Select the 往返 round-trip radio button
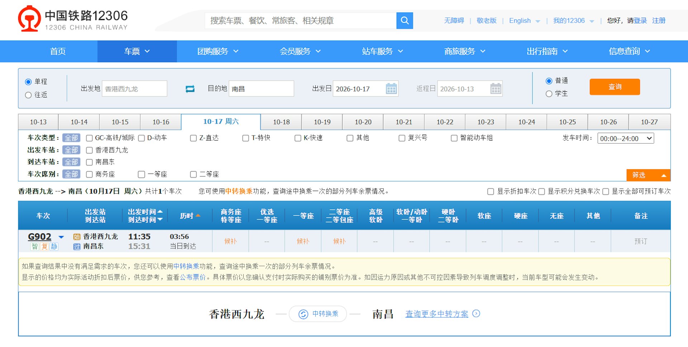 pos(28,95)
